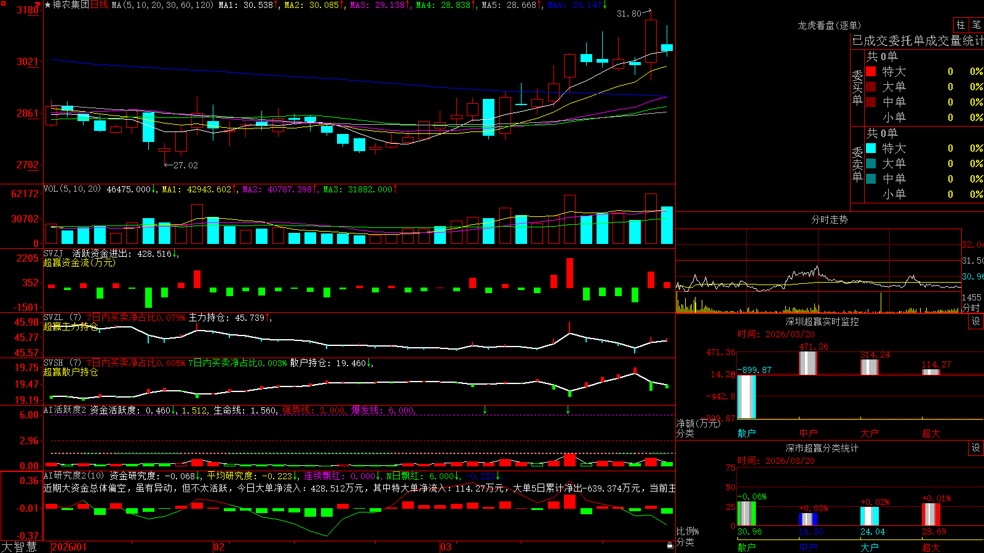Click the 03 month timeline marker
The height and width of the screenshot is (553, 984).
(x=446, y=547)
